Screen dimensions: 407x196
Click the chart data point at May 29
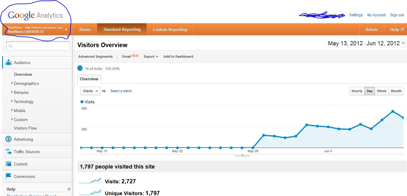tap(253, 148)
